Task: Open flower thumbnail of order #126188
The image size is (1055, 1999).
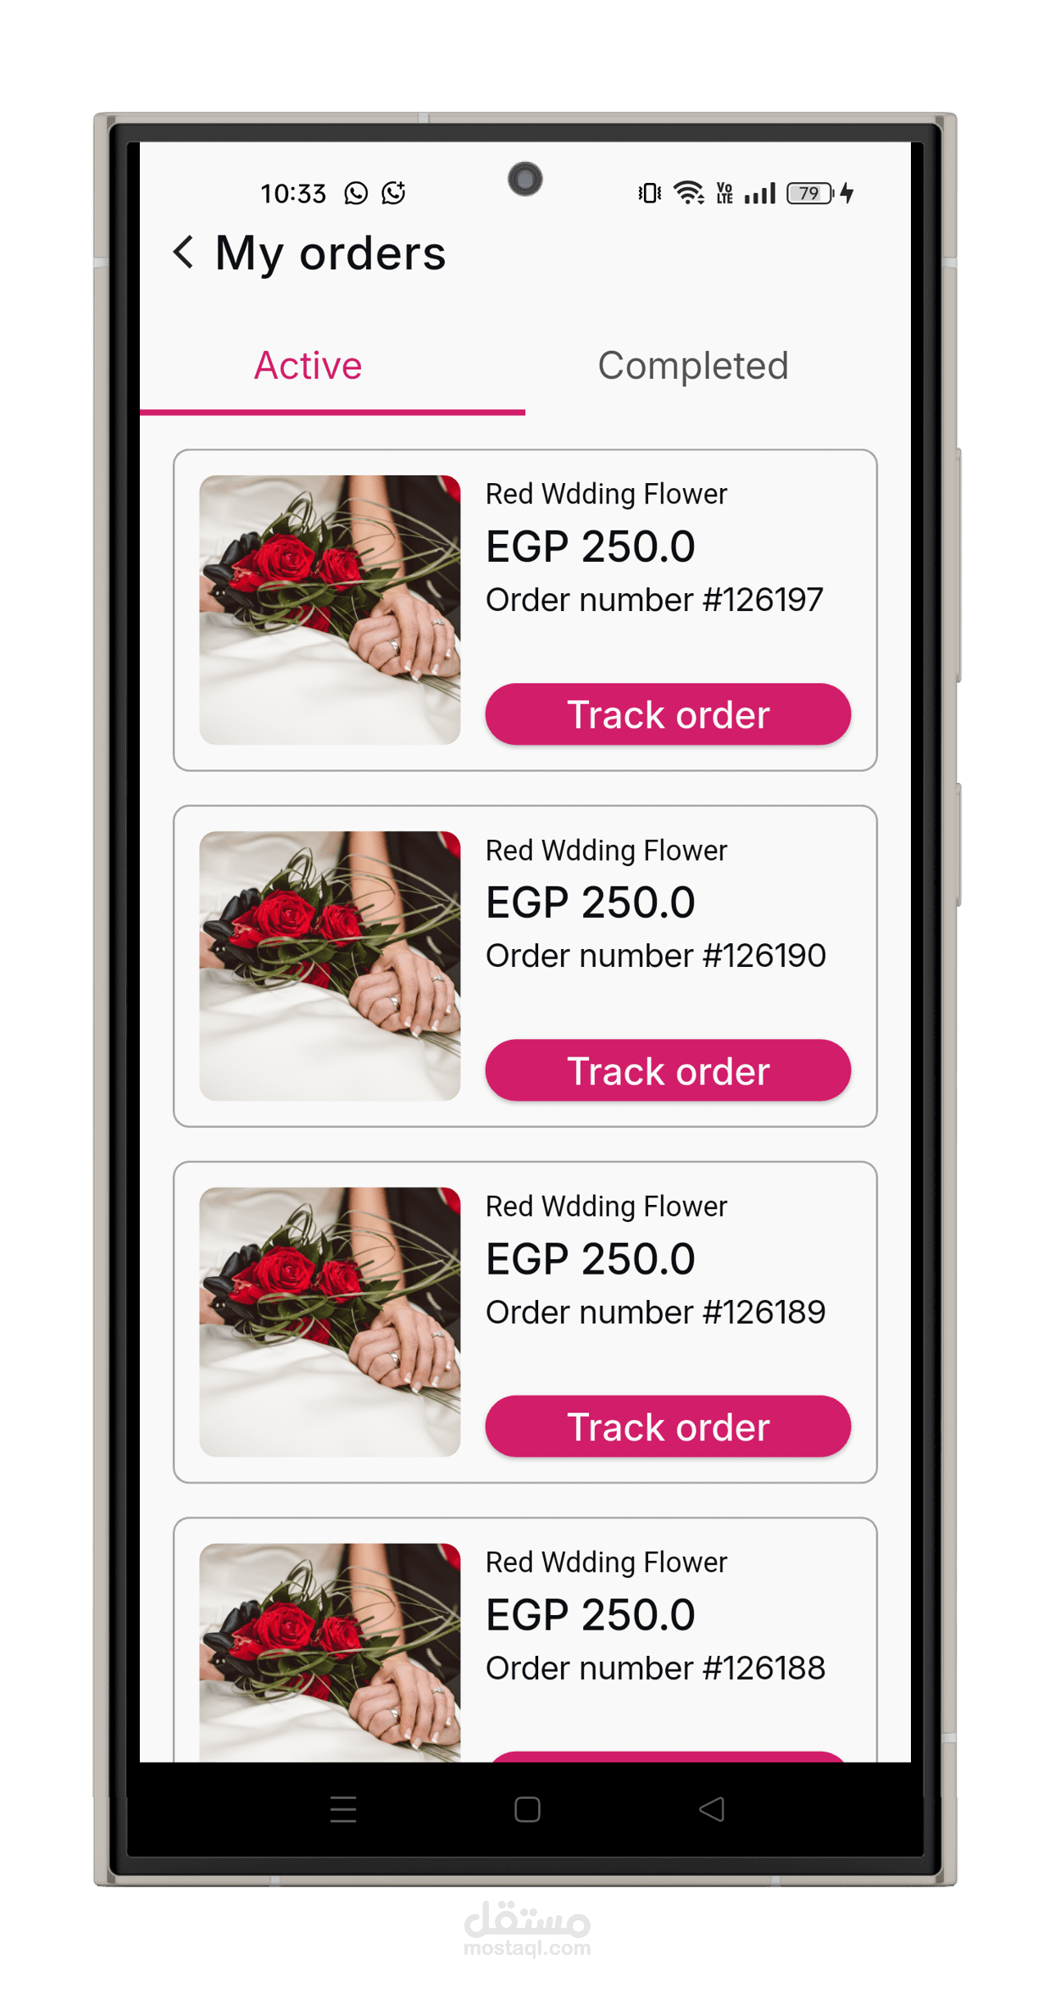Action: (330, 1652)
